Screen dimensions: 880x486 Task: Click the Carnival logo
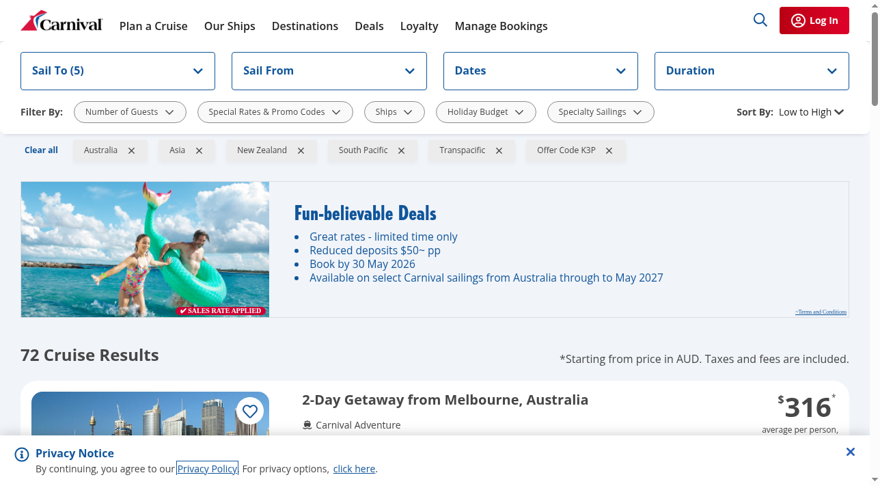click(61, 21)
